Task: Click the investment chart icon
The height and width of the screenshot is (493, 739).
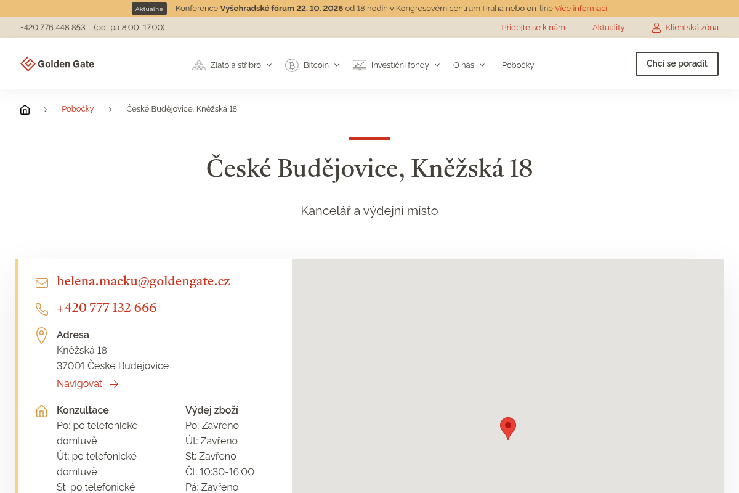Action: [360, 65]
